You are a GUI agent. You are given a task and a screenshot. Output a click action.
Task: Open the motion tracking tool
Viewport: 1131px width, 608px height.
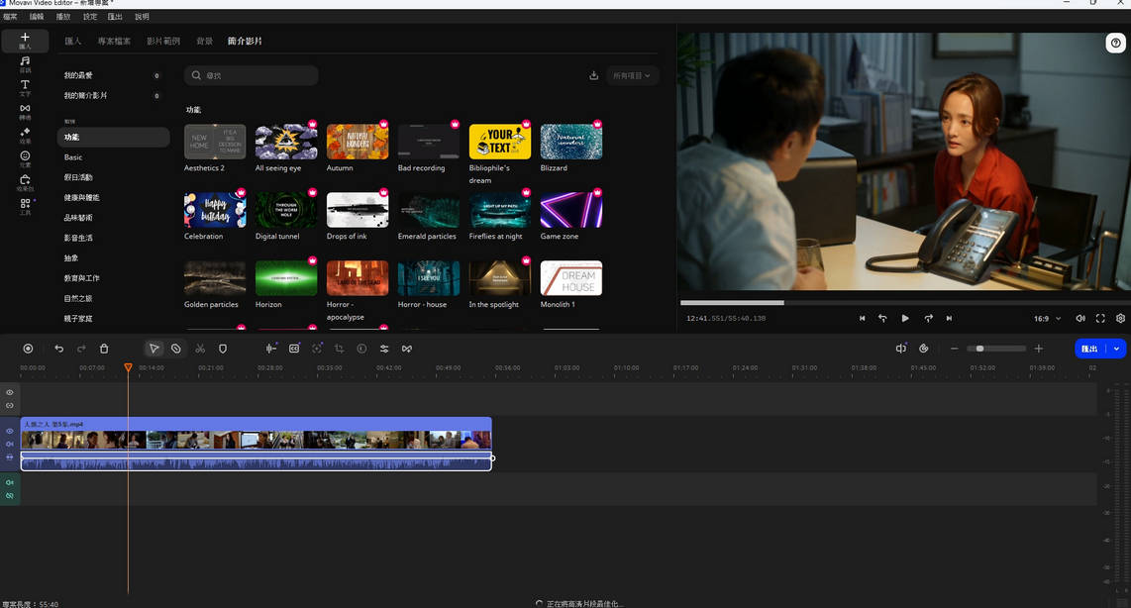click(317, 349)
